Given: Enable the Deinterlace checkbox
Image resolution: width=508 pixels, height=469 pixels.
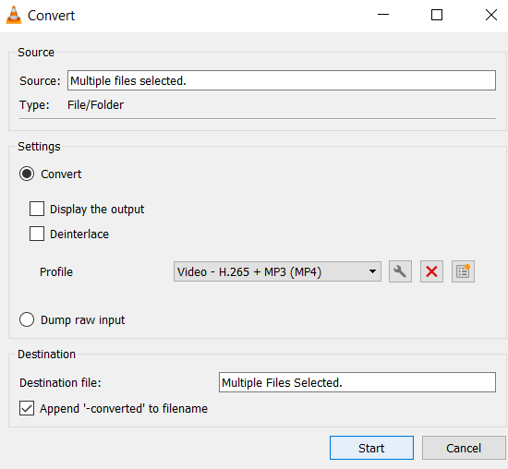Looking at the screenshot, I should [x=37, y=234].
